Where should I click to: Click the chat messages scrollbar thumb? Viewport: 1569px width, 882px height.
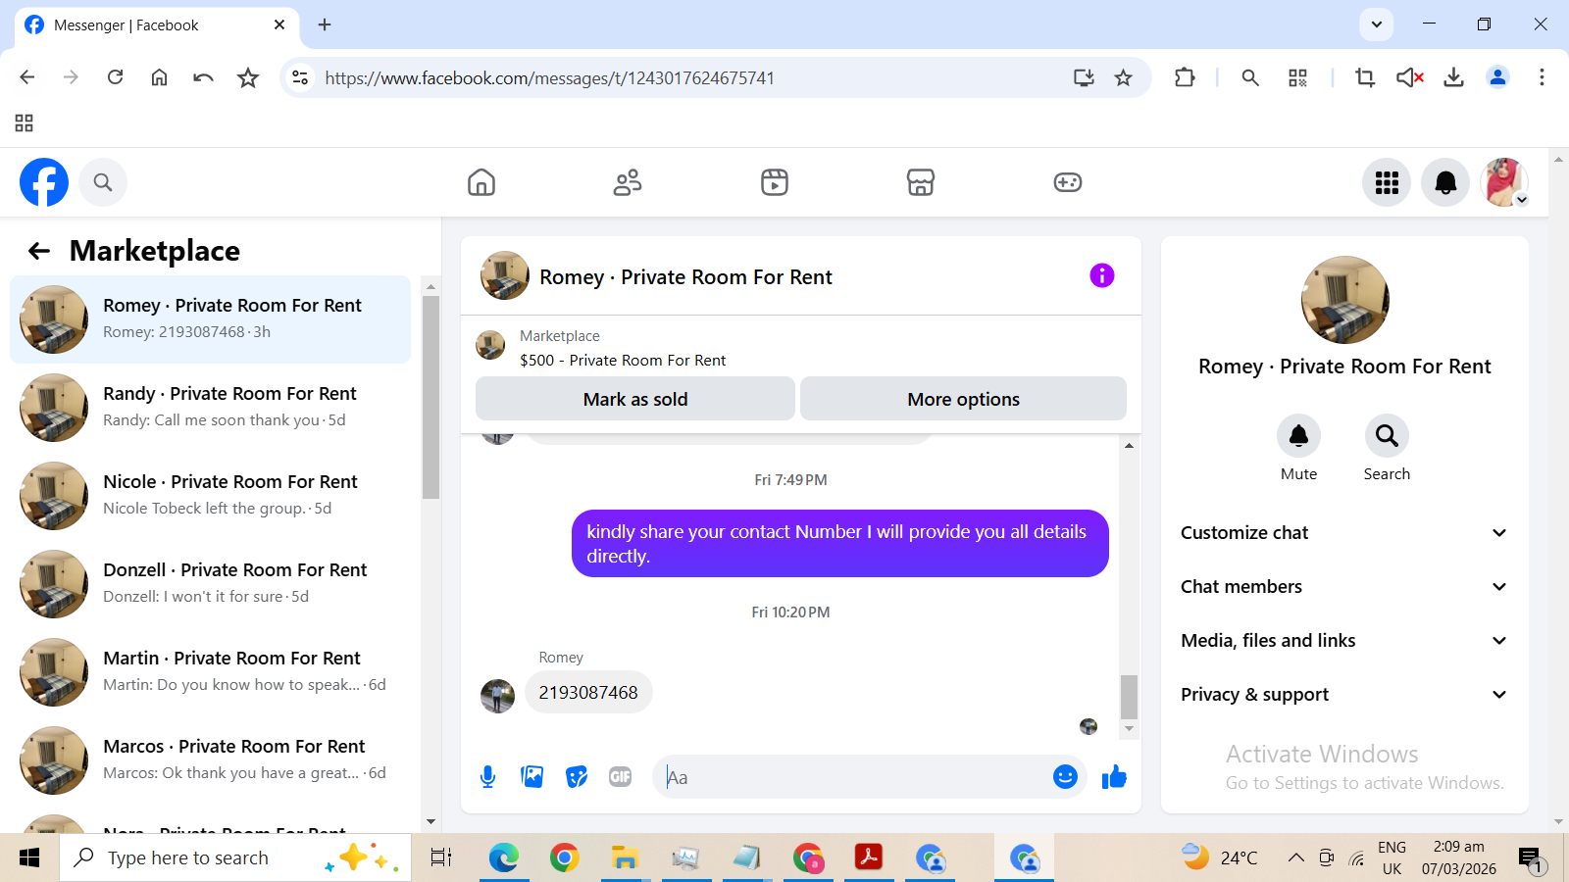[x=1129, y=697]
